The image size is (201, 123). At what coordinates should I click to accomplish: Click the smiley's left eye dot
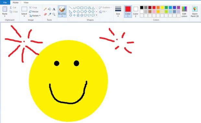tap(57, 63)
